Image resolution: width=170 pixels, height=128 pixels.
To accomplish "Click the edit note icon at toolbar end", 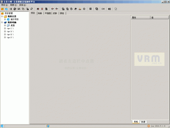I will click(x=116, y=9).
